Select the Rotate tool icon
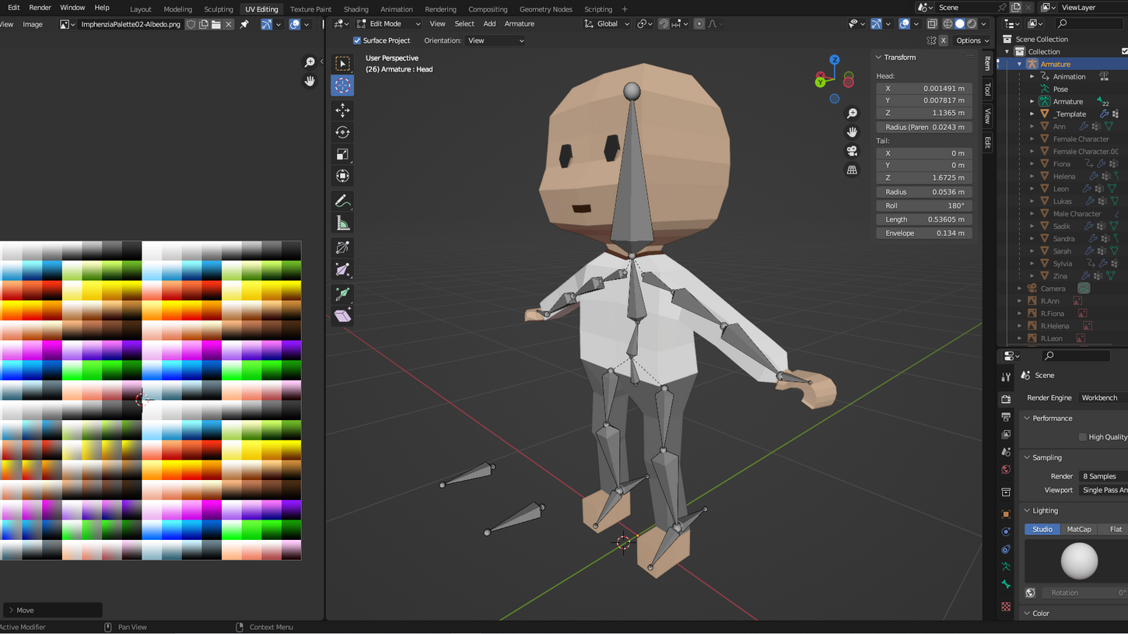 342,132
